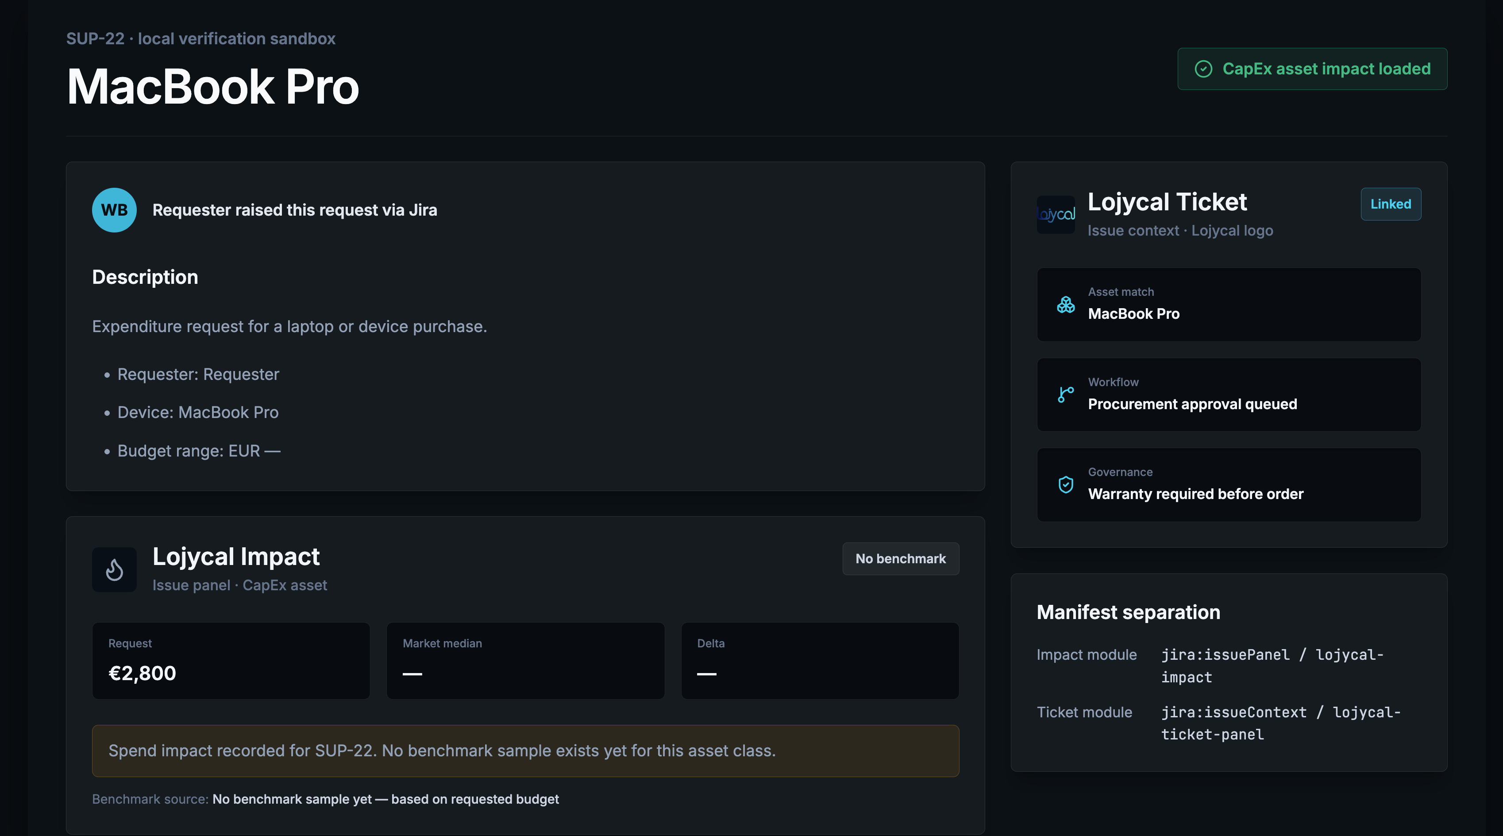Click the Budget range: EUR bullet
The width and height of the screenshot is (1503, 836).
[x=199, y=451]
